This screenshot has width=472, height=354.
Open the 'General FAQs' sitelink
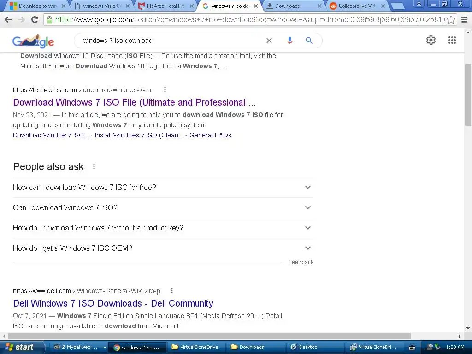[210, 135]
